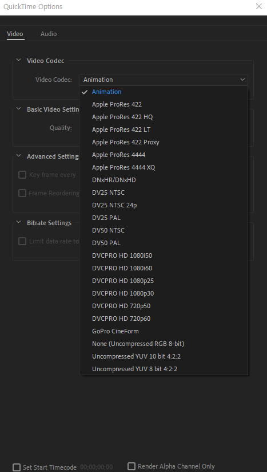
Task: Enable Render Alpha Channel Only
Action: (131, 466)
